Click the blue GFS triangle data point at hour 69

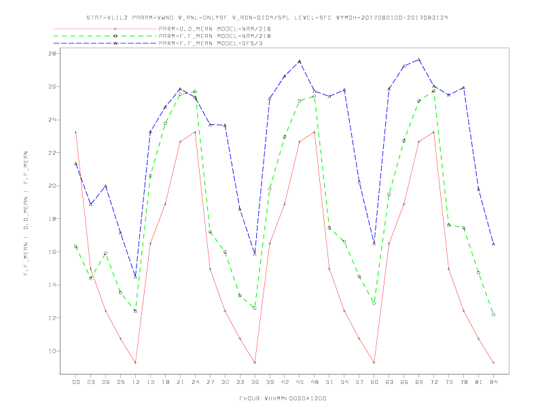click(419, 60)
